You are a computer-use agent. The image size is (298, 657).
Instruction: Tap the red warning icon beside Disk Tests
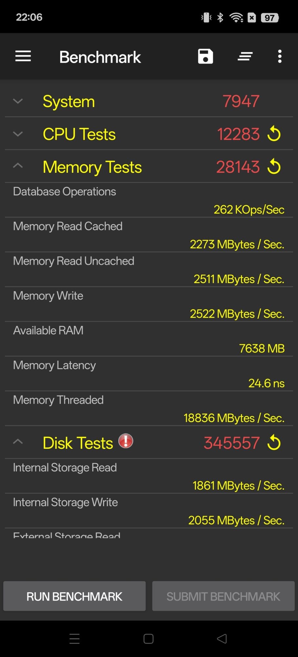pos(126,441)
